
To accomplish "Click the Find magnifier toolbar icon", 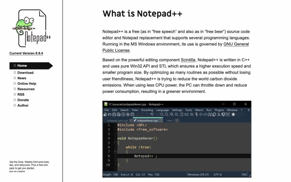I will click(162, 114).
